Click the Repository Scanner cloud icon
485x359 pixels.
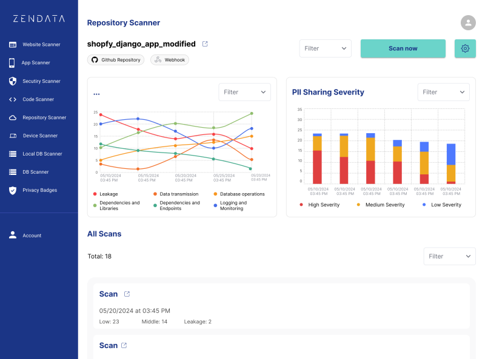[x=13, y=117]
